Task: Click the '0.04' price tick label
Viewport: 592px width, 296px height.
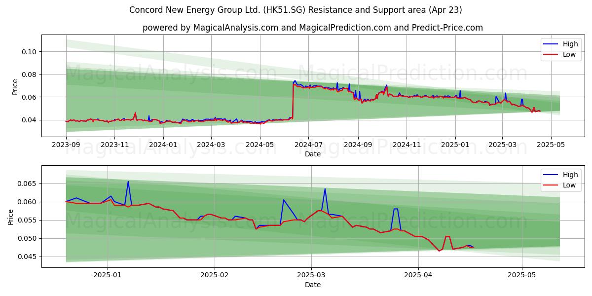Action: pyautogui.click(x=30, y=120)
